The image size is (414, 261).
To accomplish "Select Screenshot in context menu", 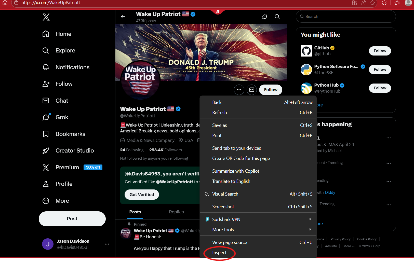I will (258, 207).
